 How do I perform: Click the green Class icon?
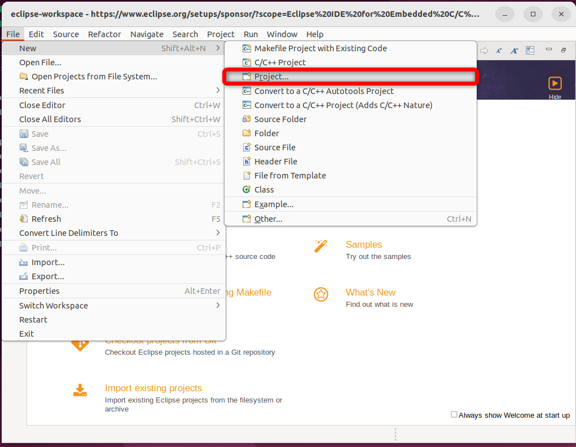(247, 190)
